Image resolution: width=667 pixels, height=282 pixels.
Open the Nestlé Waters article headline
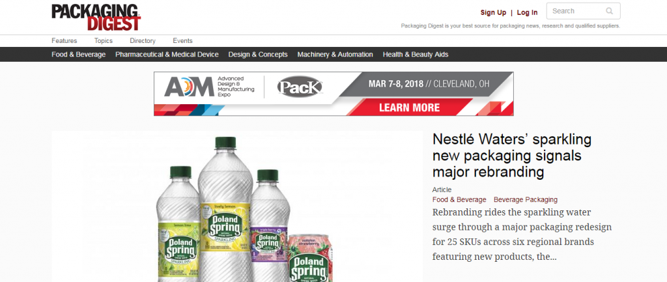[512, 155]
